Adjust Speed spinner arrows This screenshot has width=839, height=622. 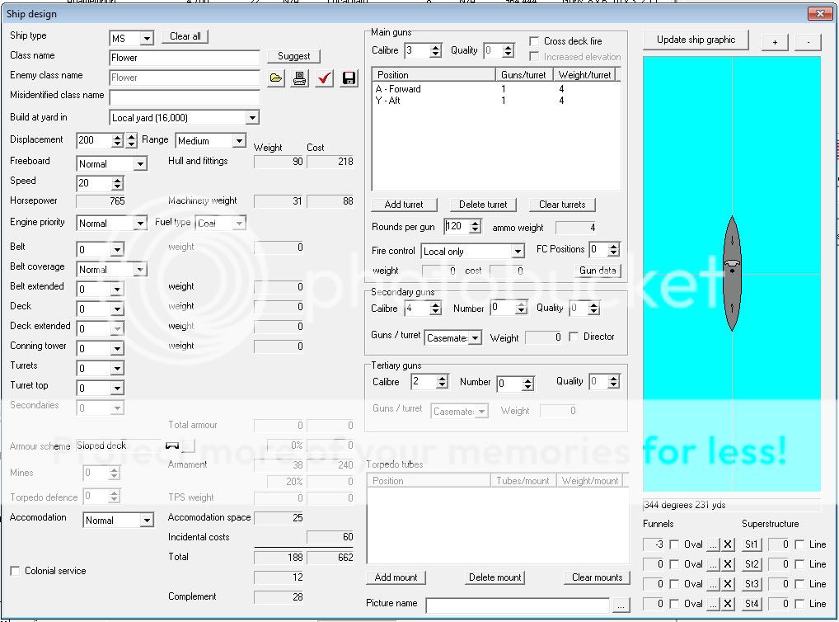tap(118, 184)
